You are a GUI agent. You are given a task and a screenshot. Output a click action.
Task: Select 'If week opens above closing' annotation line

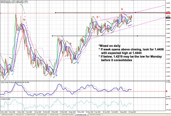point(131,49)
